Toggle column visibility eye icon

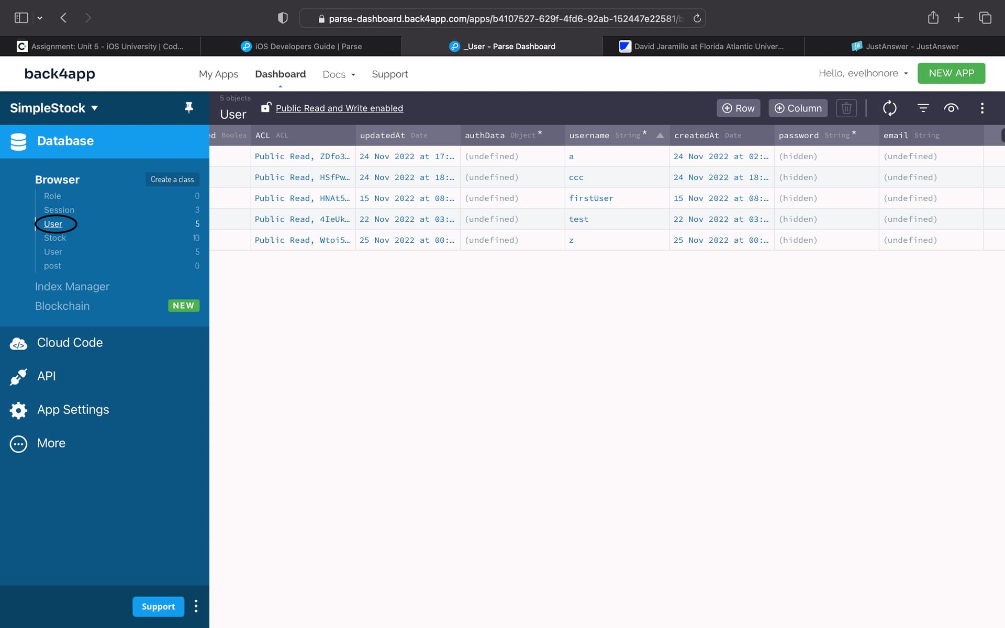(x=951, y=108)
